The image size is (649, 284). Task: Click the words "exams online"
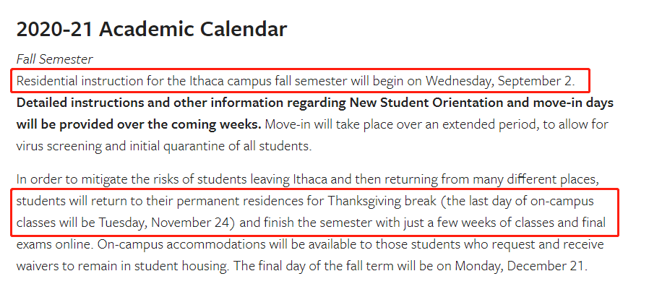pos(53,244)
